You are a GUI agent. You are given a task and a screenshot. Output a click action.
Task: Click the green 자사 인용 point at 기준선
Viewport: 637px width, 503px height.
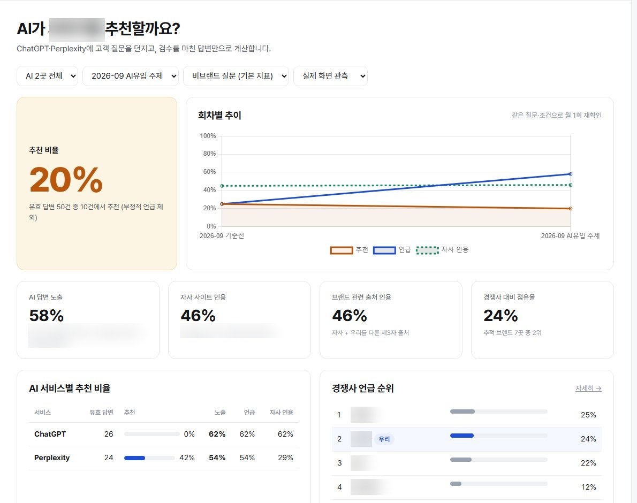tap(222, 186)
